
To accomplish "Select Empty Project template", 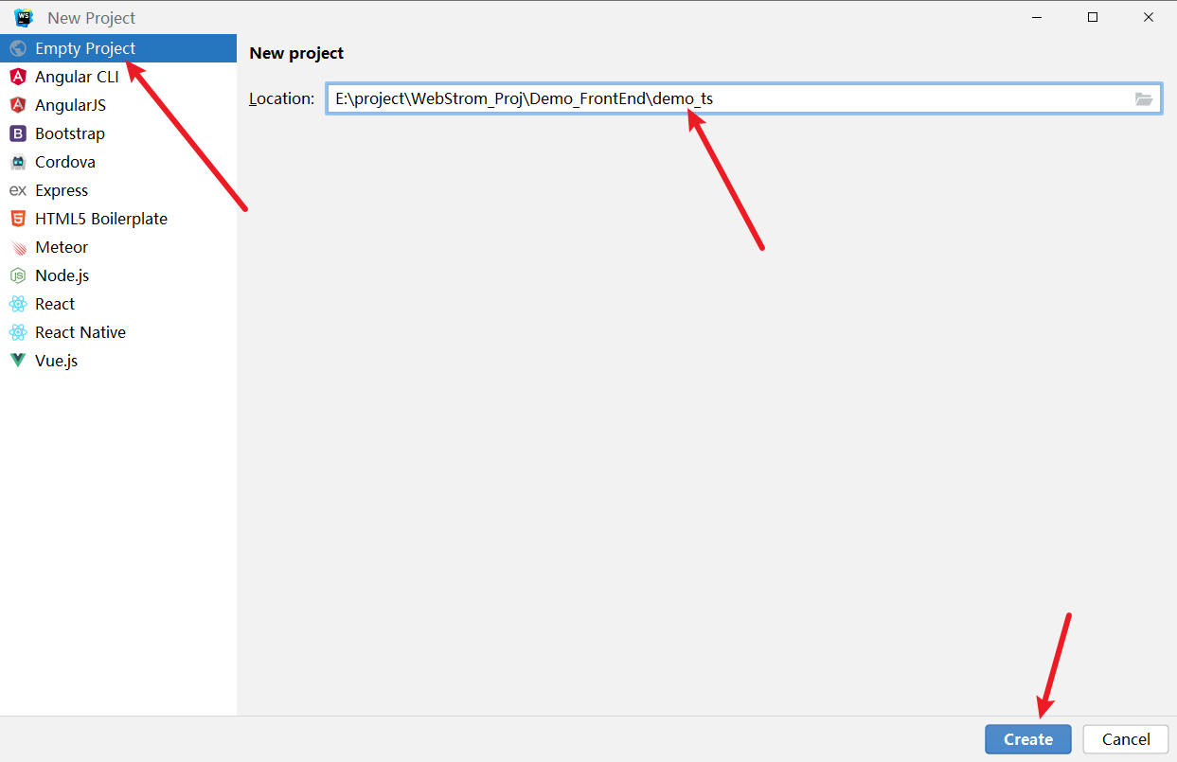I will point(118,48).
